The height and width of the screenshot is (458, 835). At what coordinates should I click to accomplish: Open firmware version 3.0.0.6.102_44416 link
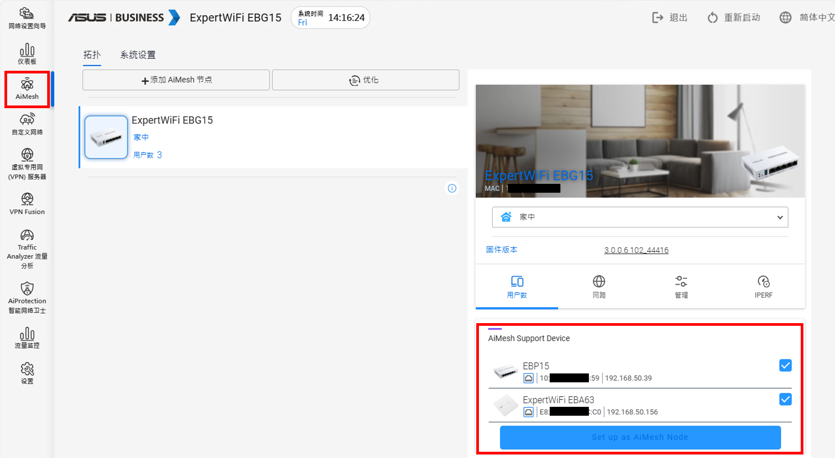click(636, 250)
